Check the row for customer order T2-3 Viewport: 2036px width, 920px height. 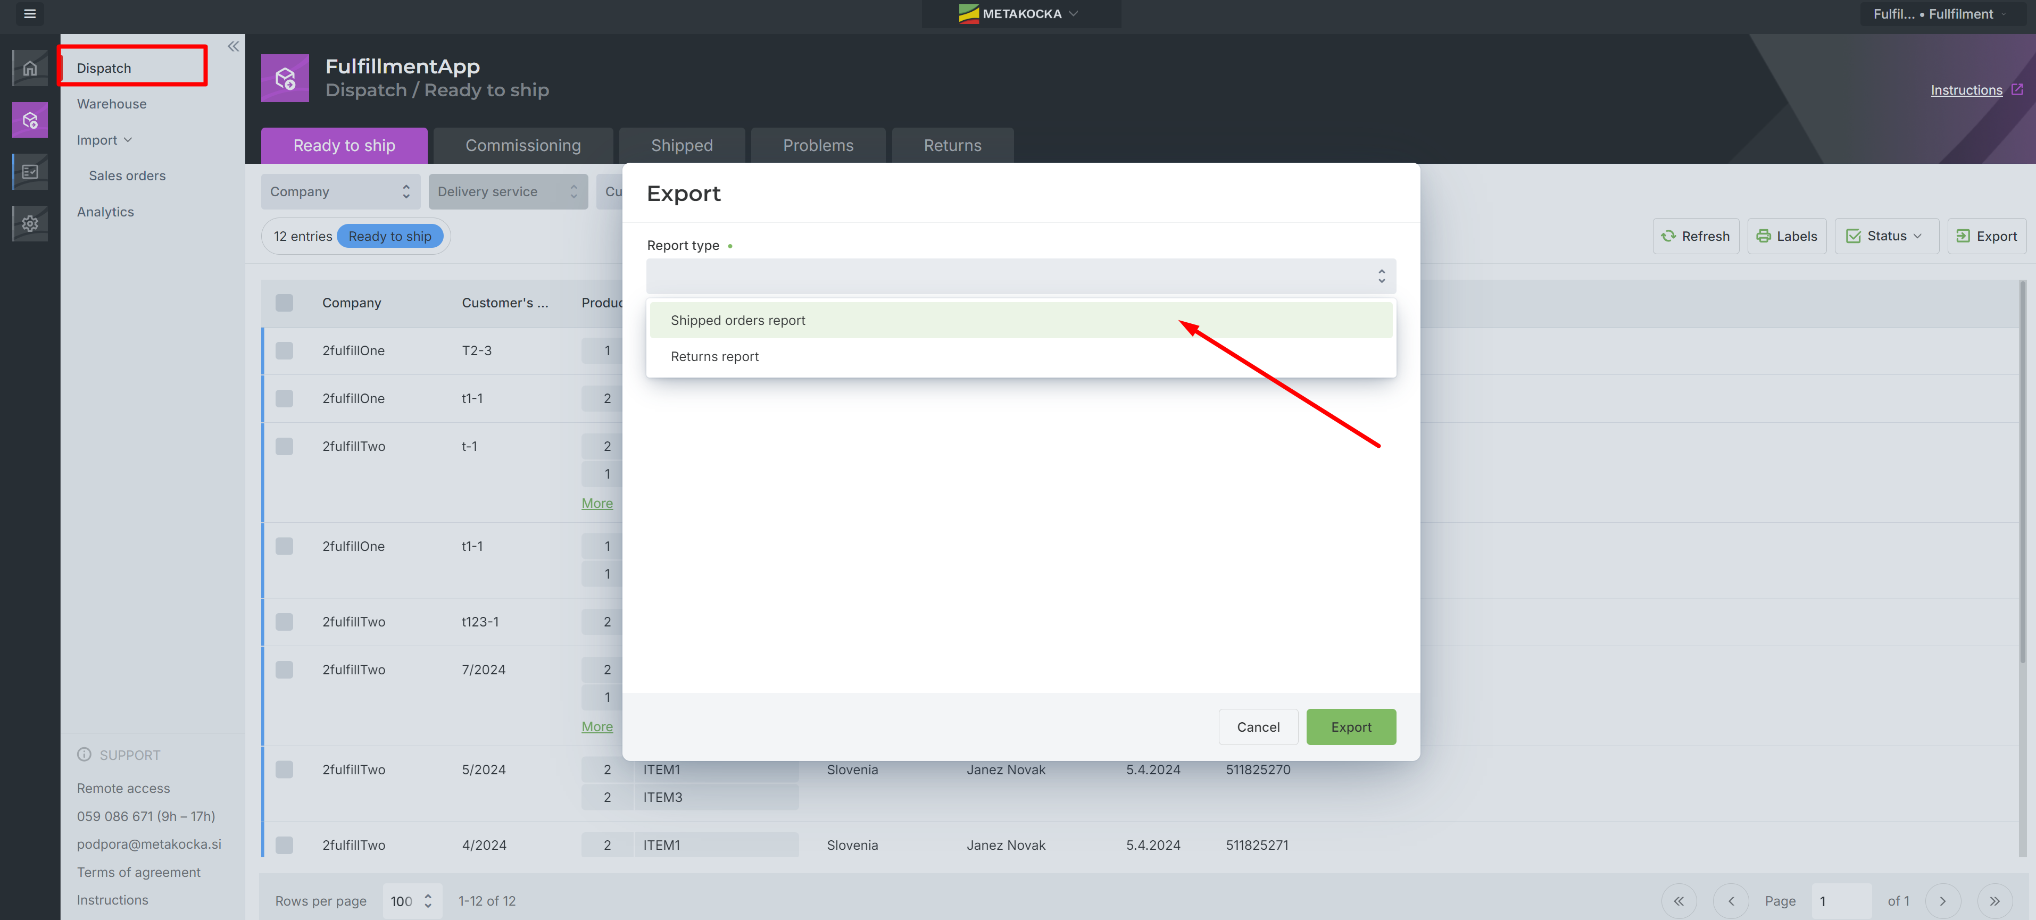coord(285,351)
